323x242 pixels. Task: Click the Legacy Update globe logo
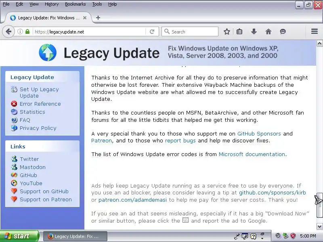click(x=48, y=52)
